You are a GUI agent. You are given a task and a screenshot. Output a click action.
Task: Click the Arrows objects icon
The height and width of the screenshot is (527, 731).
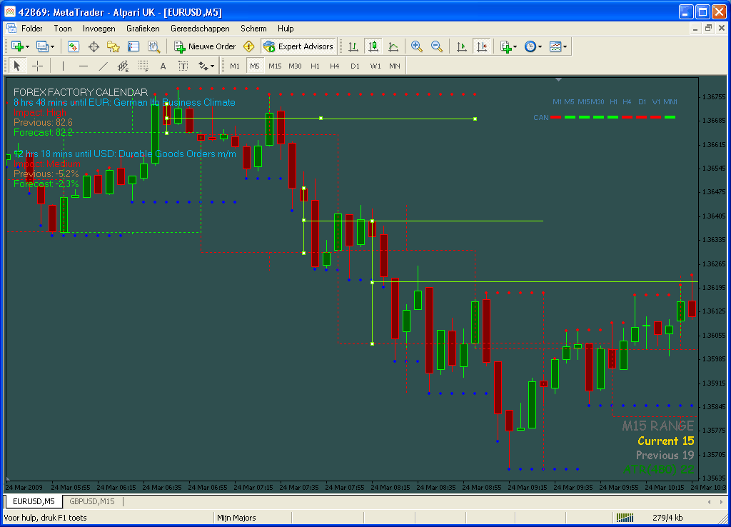pyautogui.click(x=203, y=66)
